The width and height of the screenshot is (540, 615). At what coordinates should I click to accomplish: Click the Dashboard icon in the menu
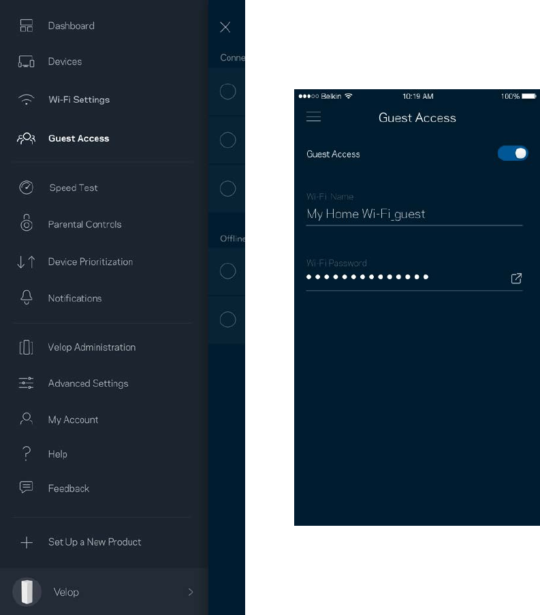(27, 25)
